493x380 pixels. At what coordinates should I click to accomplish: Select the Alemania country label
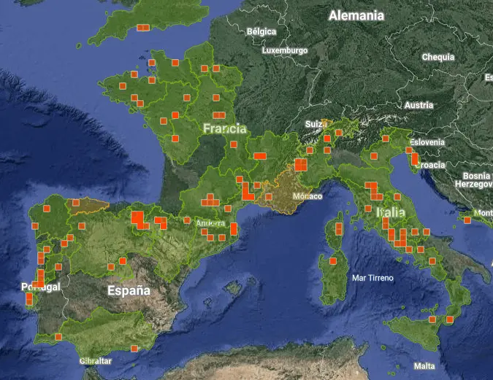click(356, 15)
